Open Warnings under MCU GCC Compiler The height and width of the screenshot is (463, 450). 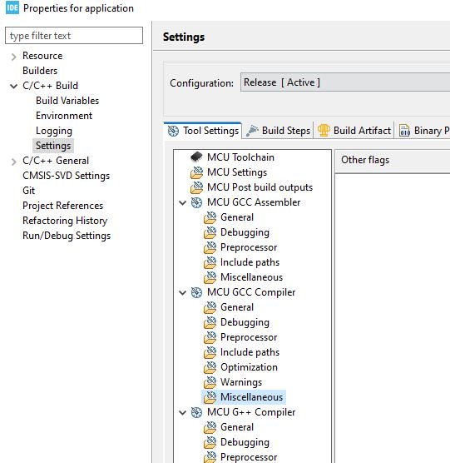pyautogui.click(x=241, y=382)
